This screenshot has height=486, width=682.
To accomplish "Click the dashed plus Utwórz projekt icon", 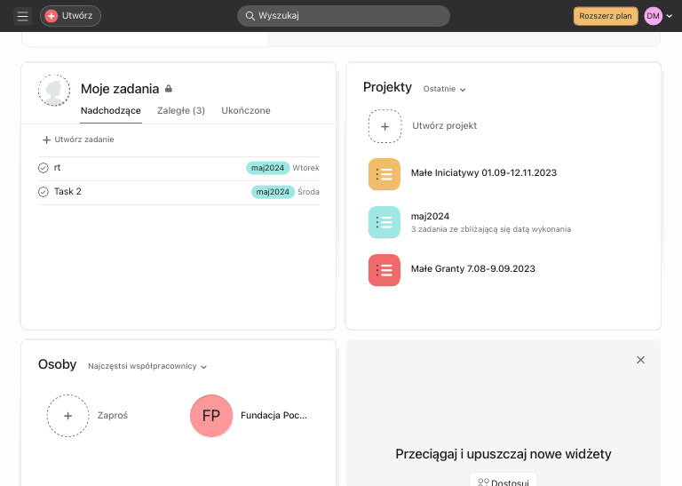I will pyautogui.click(x=385, y=126).
